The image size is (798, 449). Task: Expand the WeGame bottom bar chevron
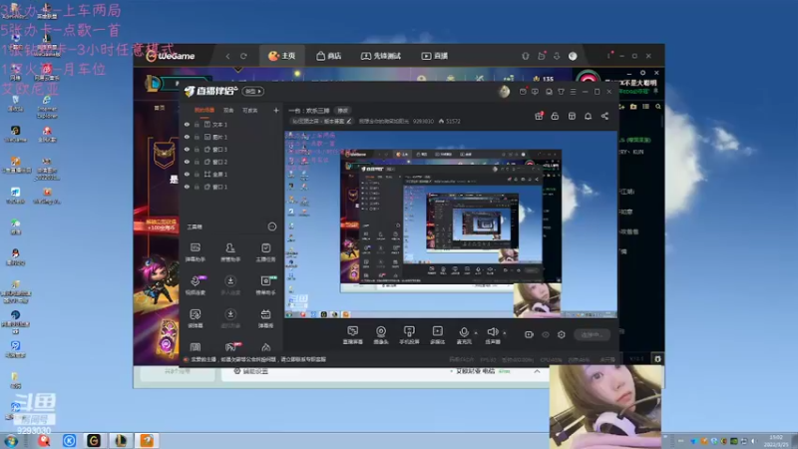(537, 371)
